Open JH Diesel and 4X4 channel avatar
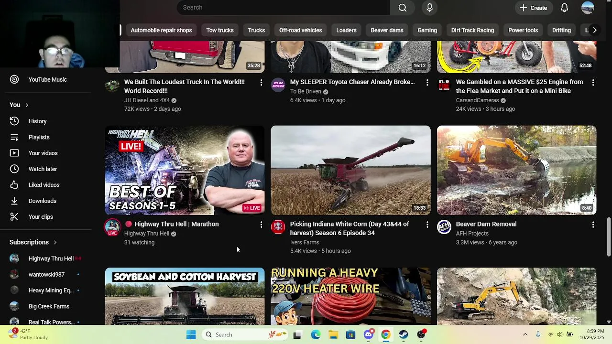 (112, 86)
